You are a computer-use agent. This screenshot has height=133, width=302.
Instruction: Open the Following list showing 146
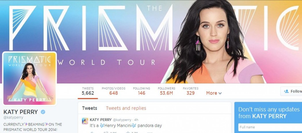click(x=142, y=91)
